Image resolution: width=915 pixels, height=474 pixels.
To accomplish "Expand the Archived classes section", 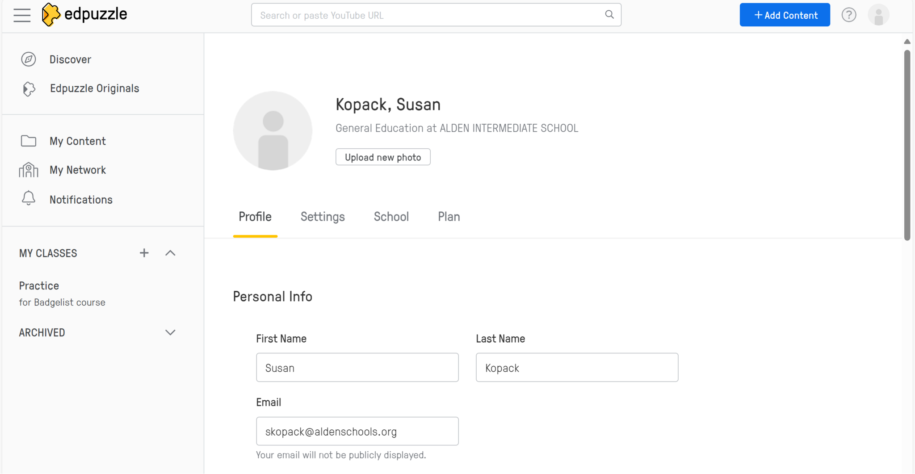I will 170,333.
